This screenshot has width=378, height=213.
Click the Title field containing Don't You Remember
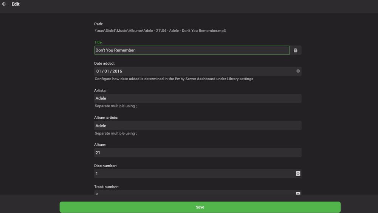point(191,50)
